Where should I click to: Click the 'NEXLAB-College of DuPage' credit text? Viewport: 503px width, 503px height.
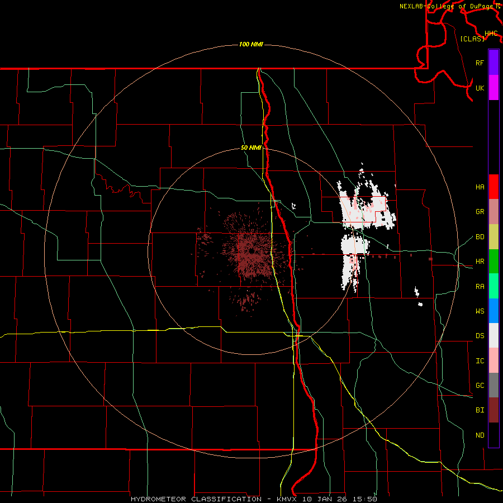[446, 6]
